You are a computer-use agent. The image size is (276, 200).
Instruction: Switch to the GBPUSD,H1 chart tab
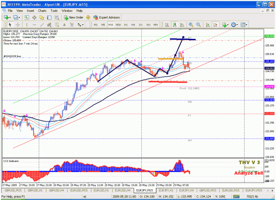point(35,190)
